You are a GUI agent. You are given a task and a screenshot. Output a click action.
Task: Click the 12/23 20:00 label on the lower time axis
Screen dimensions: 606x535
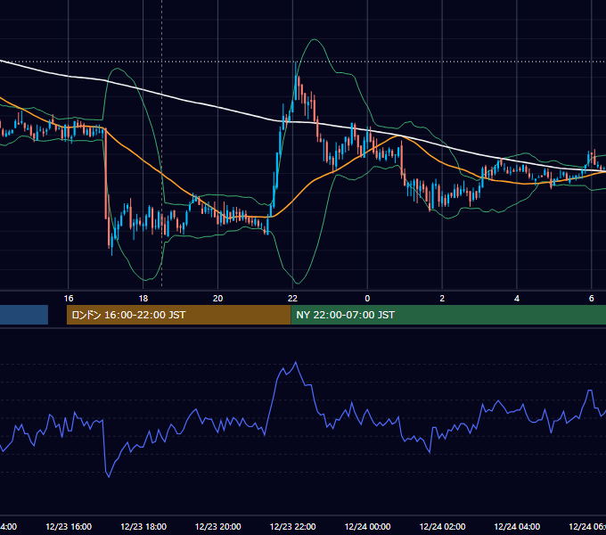tap(218, 526)
